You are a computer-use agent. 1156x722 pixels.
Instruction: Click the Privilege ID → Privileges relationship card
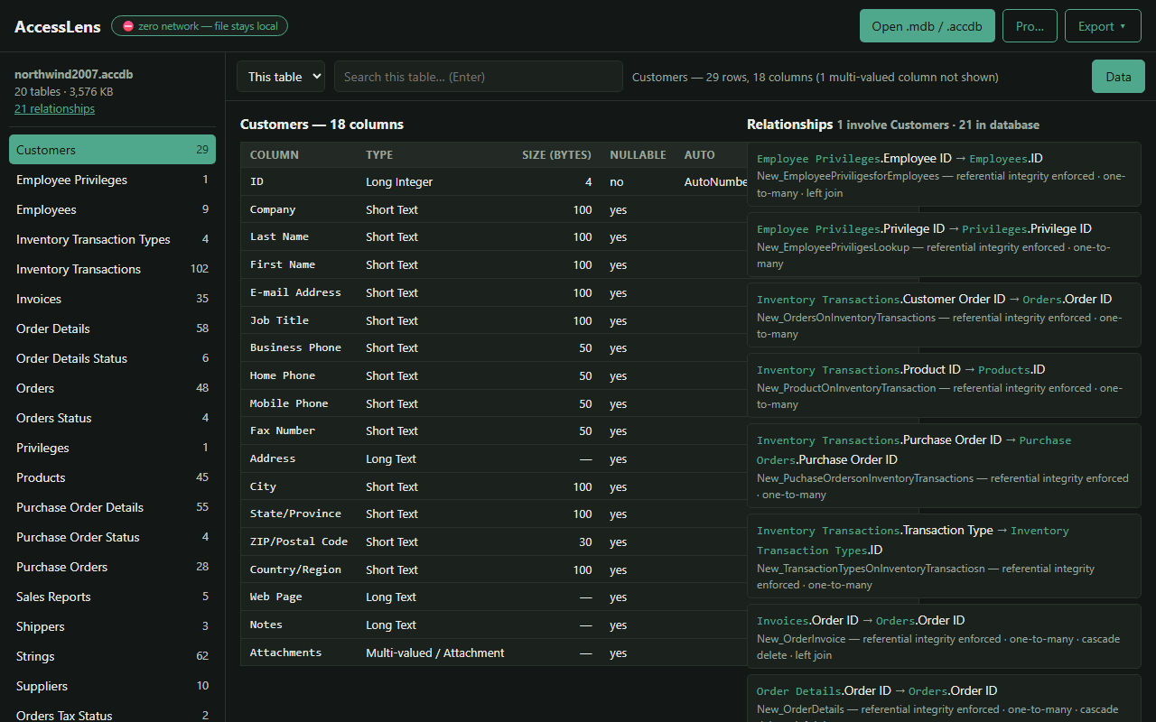(944, 245)
